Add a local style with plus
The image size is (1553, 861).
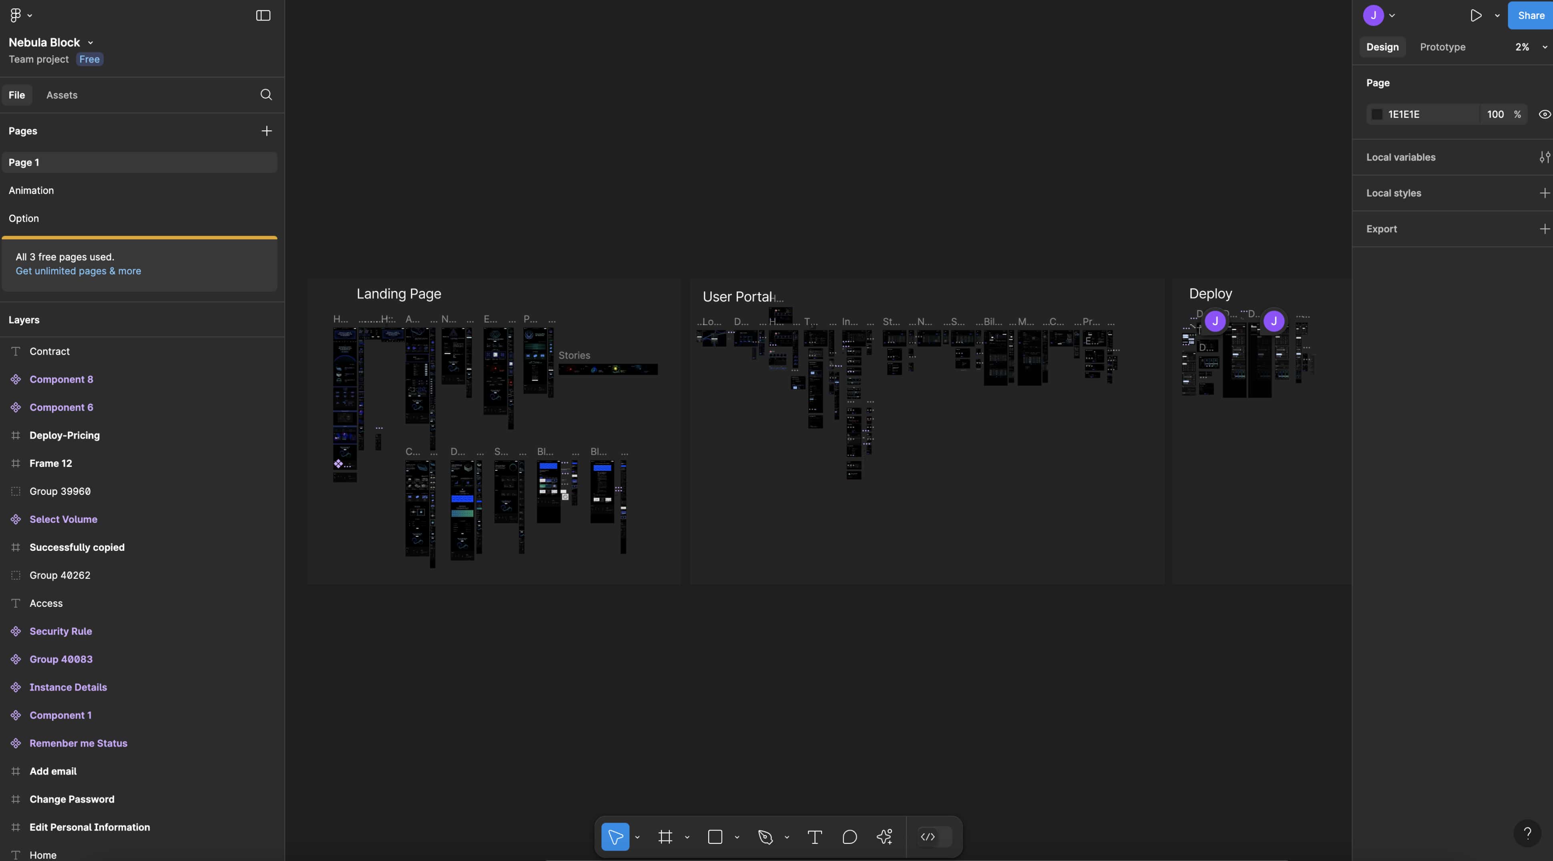point(1545,193)
